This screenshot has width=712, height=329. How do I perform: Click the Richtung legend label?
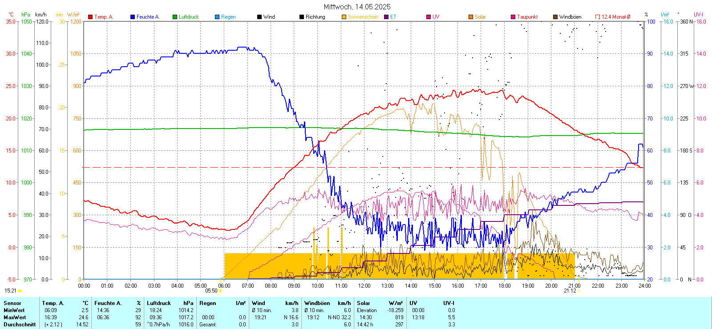coord(315,17)
